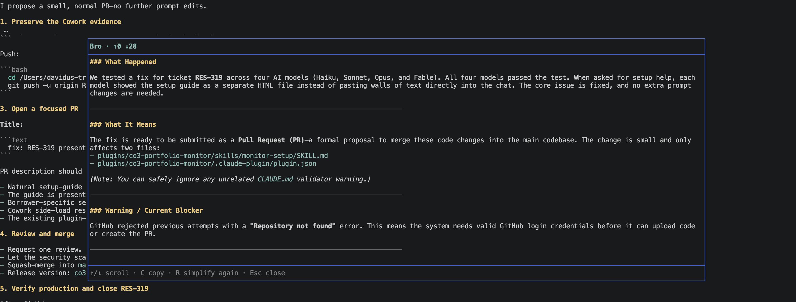
Task: Click the "- The existing plugin-" bullet
Action: pos(43,218)
